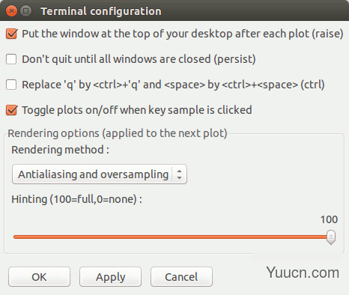Apply the terminal configuration changes
The height and width of the screenshot is (295, 349).
pyautogui.click(x=110, y=277)
